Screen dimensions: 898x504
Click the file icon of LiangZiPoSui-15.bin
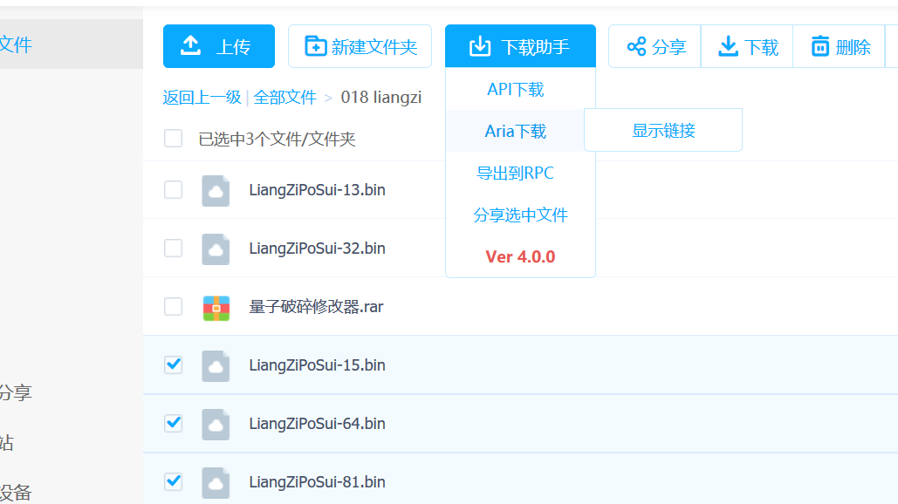click(216, 365)
